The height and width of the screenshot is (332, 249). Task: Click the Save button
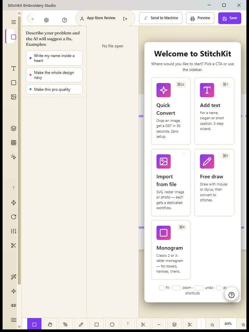230,18
